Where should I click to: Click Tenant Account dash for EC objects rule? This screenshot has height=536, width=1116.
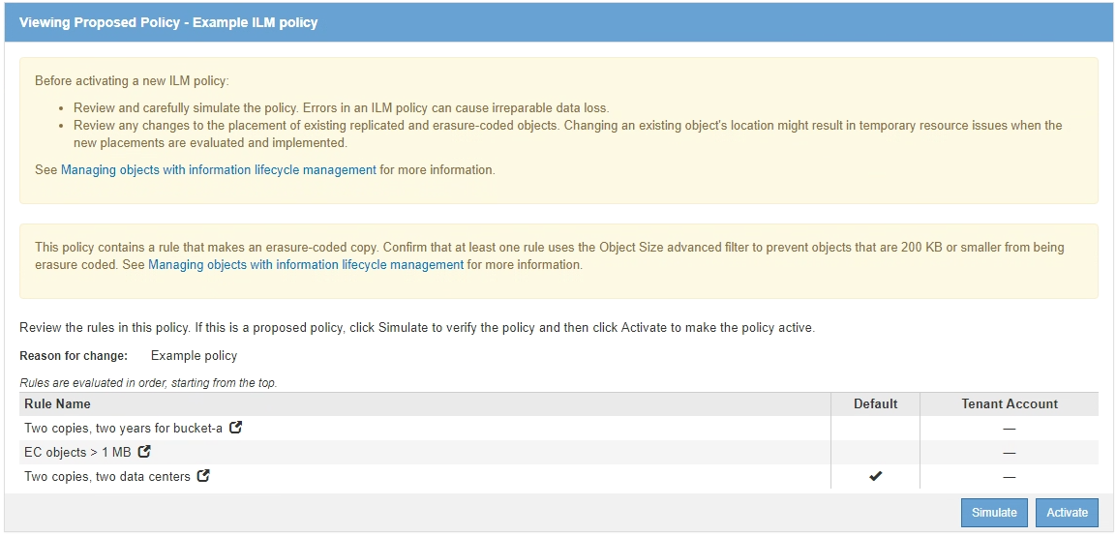(x=1009, y=452)
